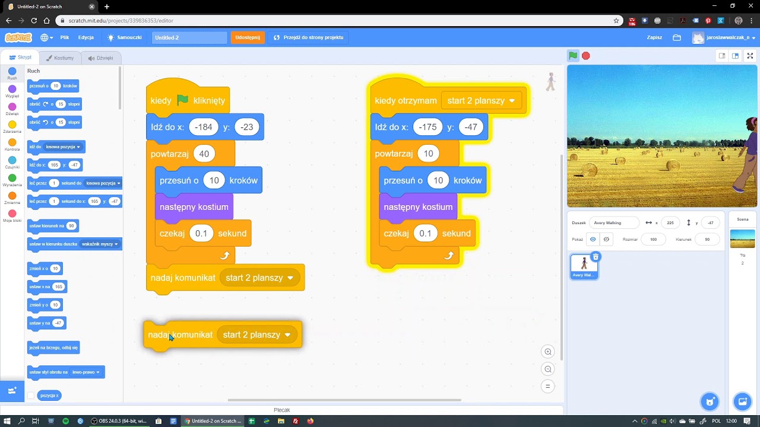Image resolution: width=760 pixels, height=427 pixels.
Task: Click the Udostępnij share button
Action: (x=248, y=37)
